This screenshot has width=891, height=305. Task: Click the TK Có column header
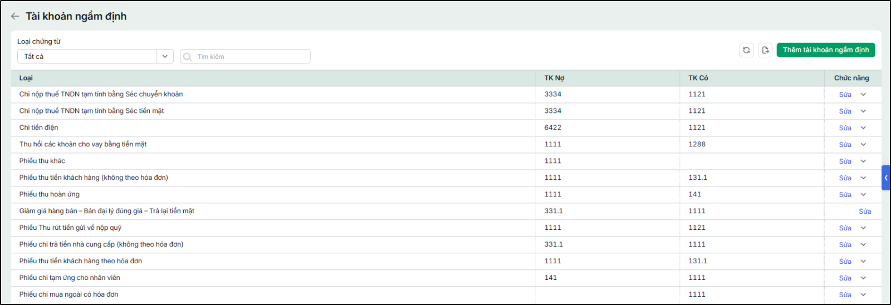pyautogui.click(x=698, y=78)
